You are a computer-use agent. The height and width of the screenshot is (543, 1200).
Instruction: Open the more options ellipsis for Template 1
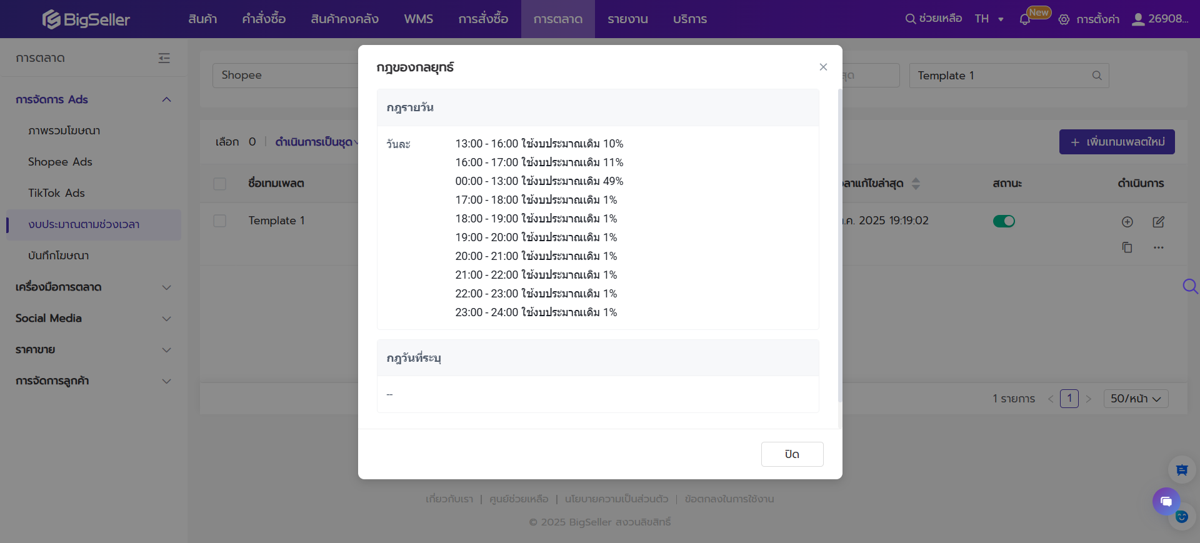[x=1158, y=247]
